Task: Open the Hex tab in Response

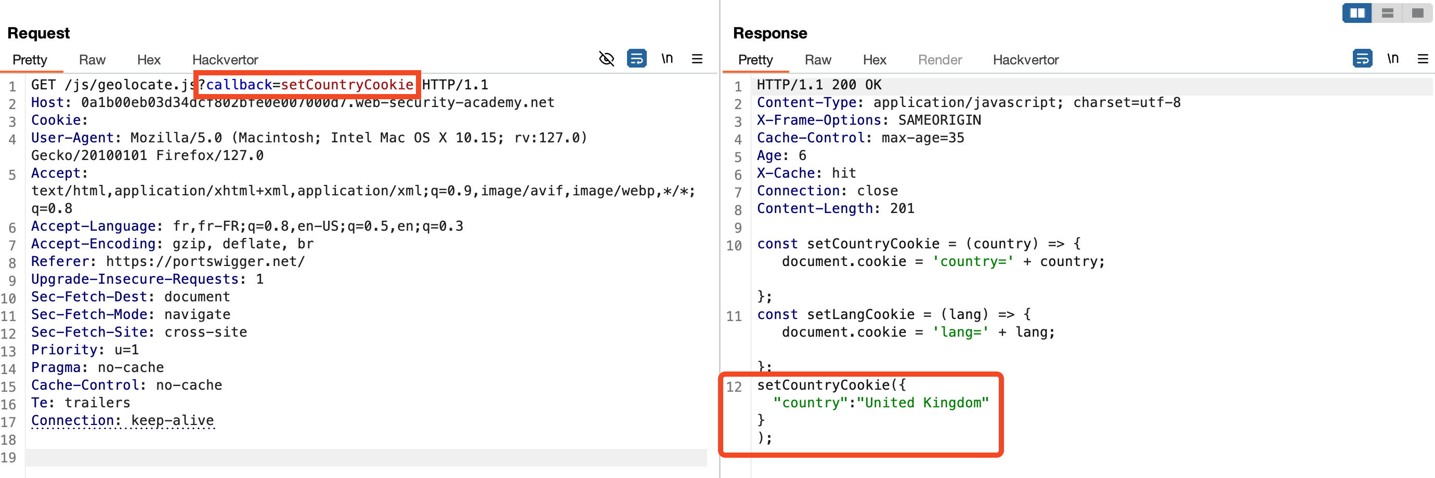Action: [874, 60]
